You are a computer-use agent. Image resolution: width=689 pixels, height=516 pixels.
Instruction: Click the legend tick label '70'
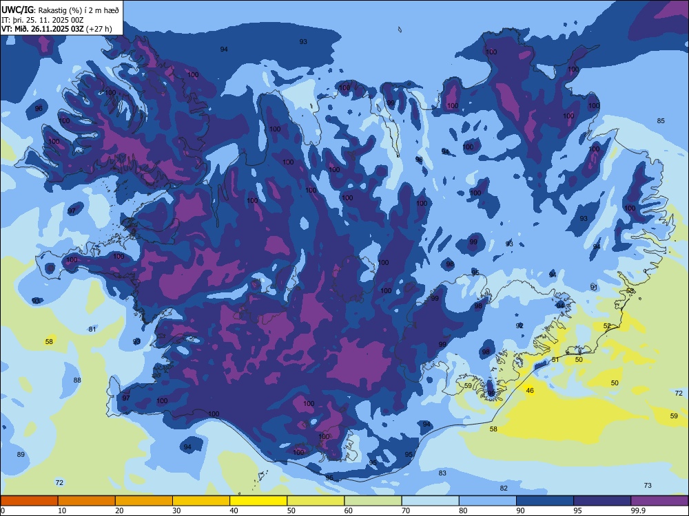pyautogui.click(x=406, y=510)
